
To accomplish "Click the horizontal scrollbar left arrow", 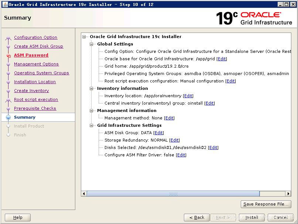I will pyautogui.click(x=84, y=194).
